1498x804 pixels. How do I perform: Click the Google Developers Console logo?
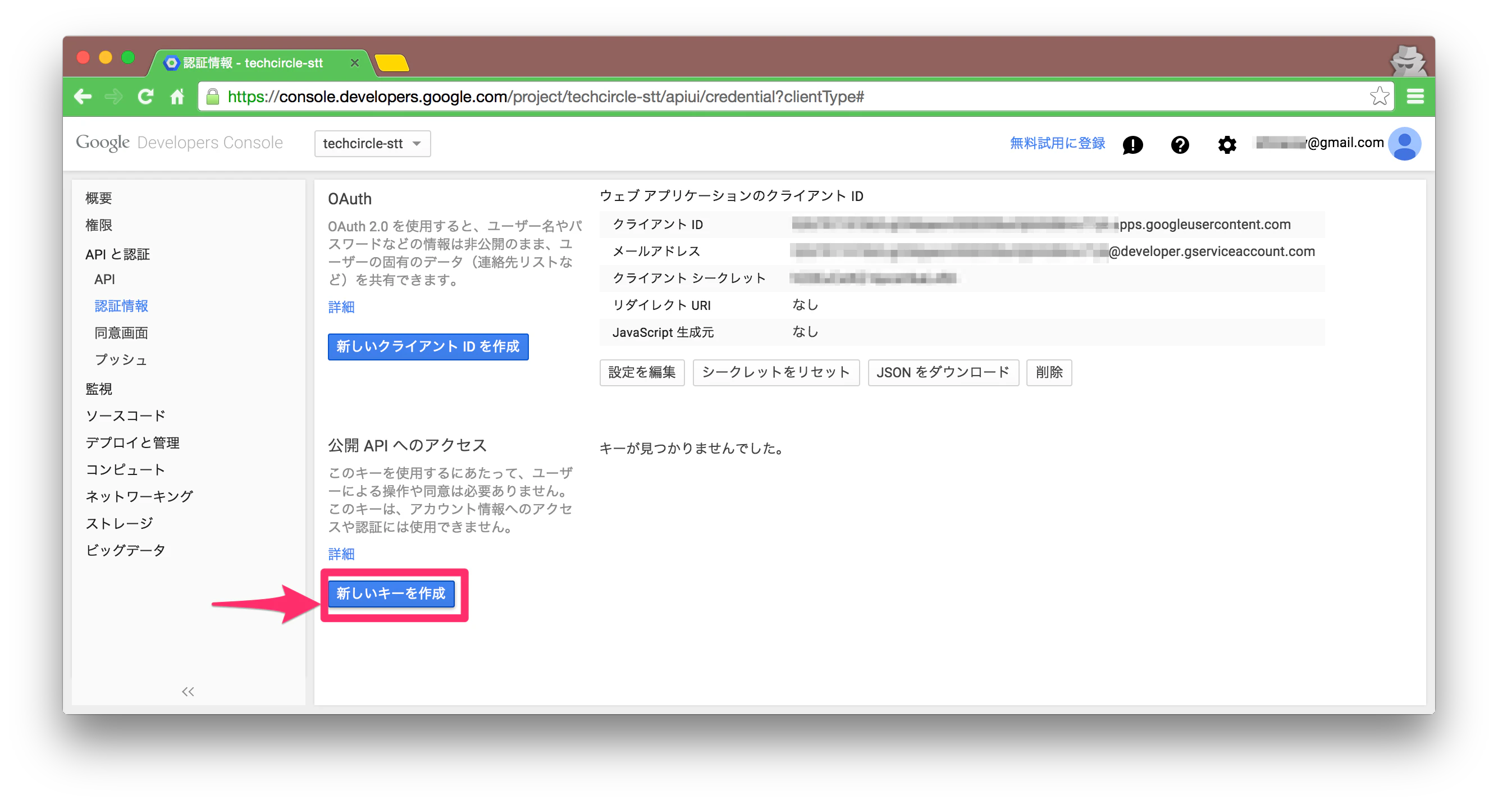pyautogui.click(x=179, y=143)
